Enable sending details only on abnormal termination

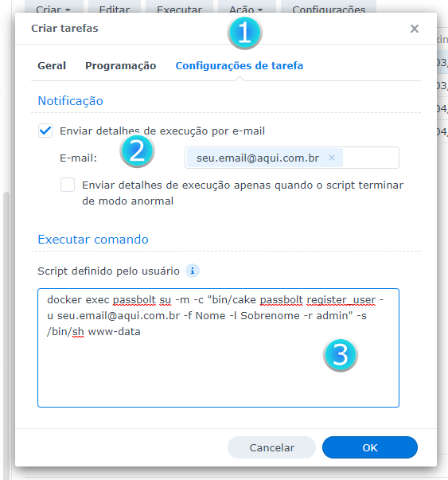click(68, 185)
